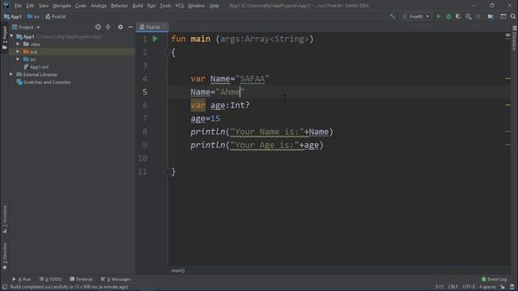Click the green run gutter arrow beside main
The image size is (518, 291).
pos(155,39)
